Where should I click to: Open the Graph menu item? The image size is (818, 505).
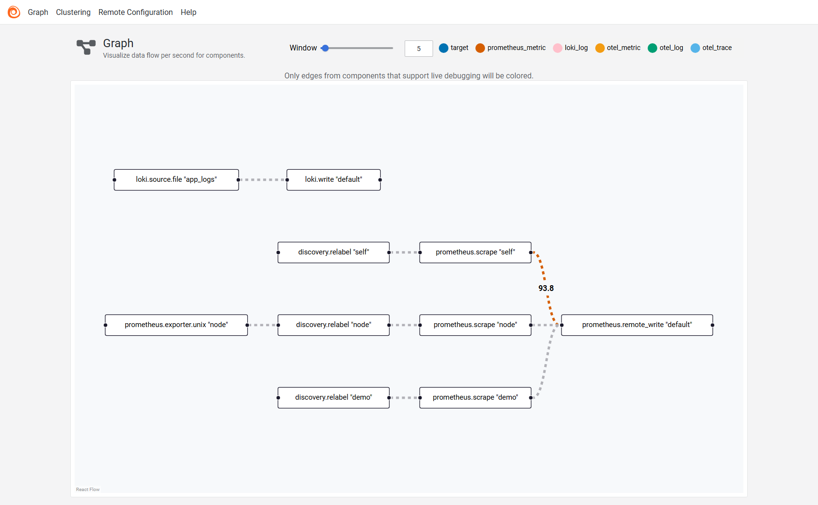[38, 12]
